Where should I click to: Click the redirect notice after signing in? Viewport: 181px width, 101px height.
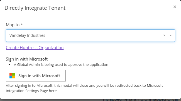coord(84,88)
